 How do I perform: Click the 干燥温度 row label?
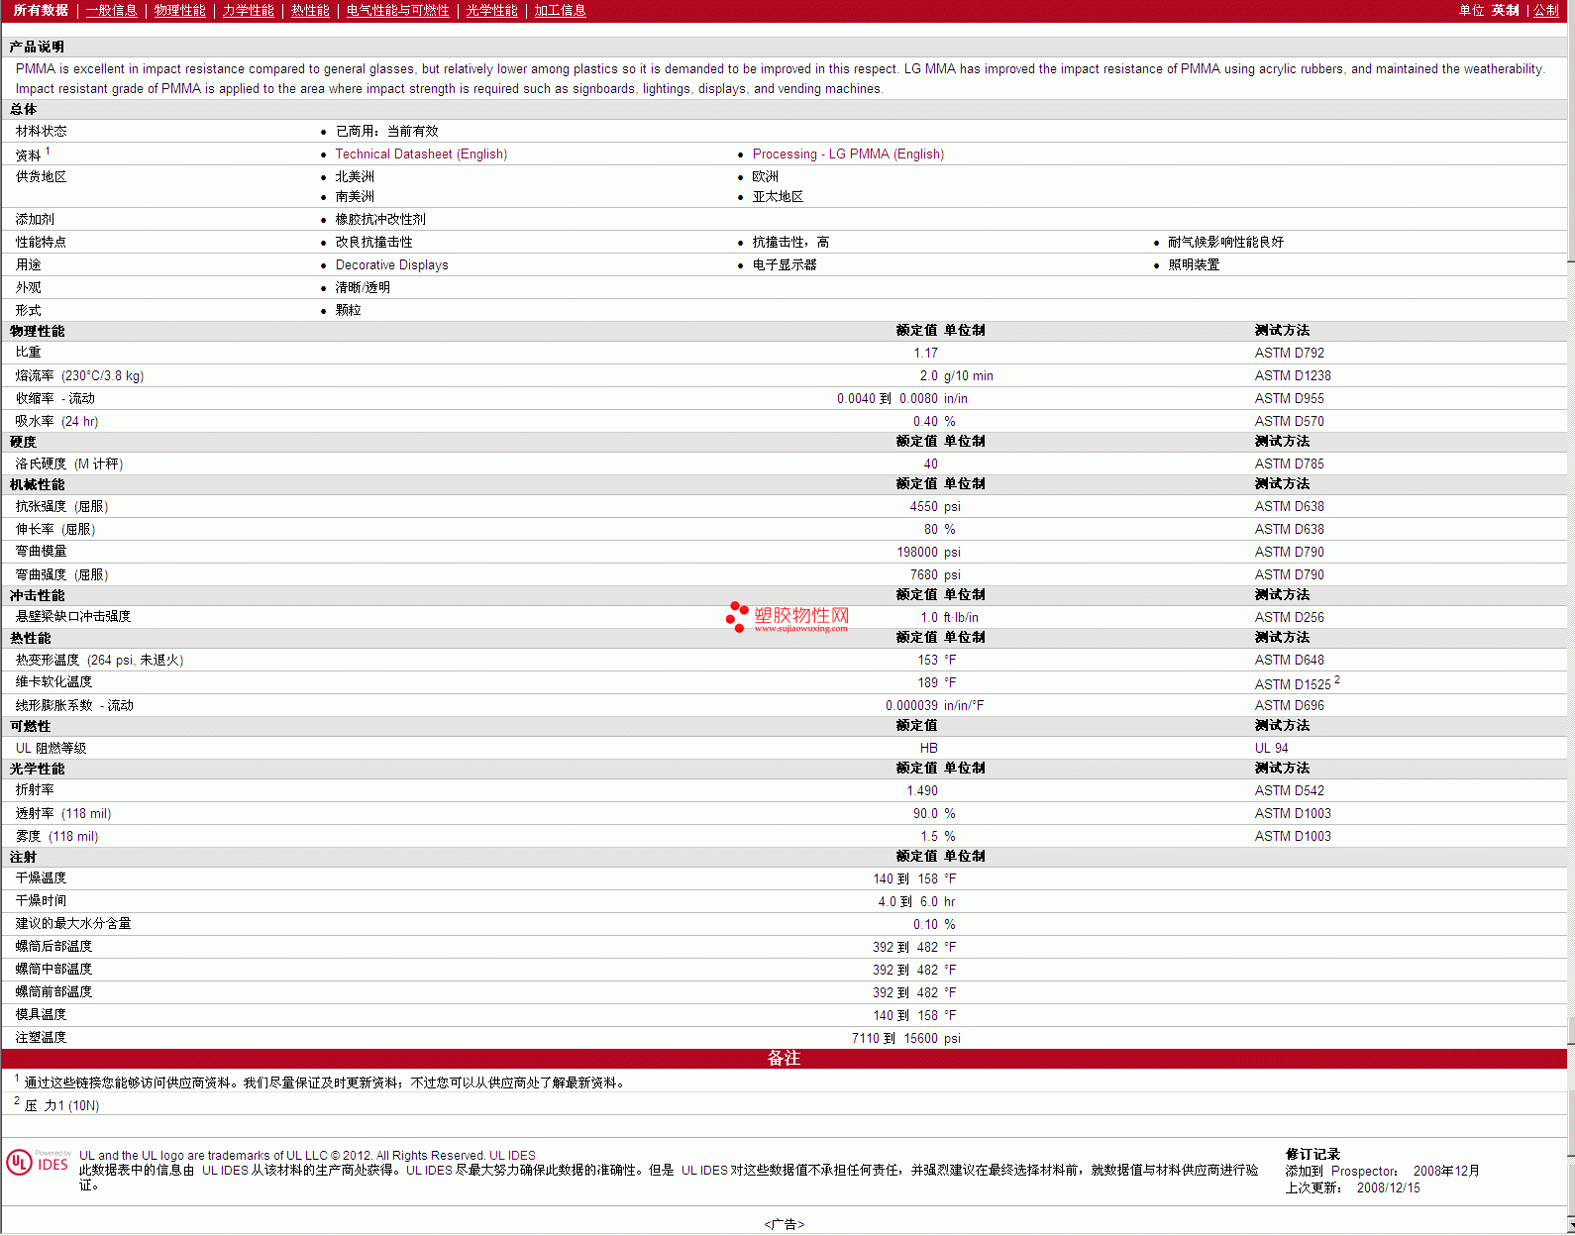coord(41,877)
